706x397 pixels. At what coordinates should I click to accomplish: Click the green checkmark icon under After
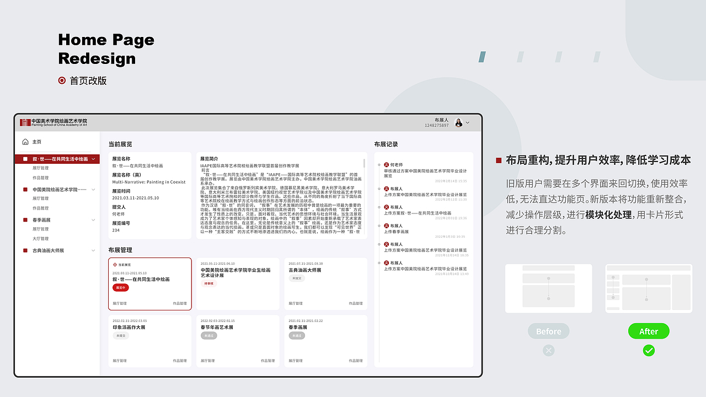point(649,350)
